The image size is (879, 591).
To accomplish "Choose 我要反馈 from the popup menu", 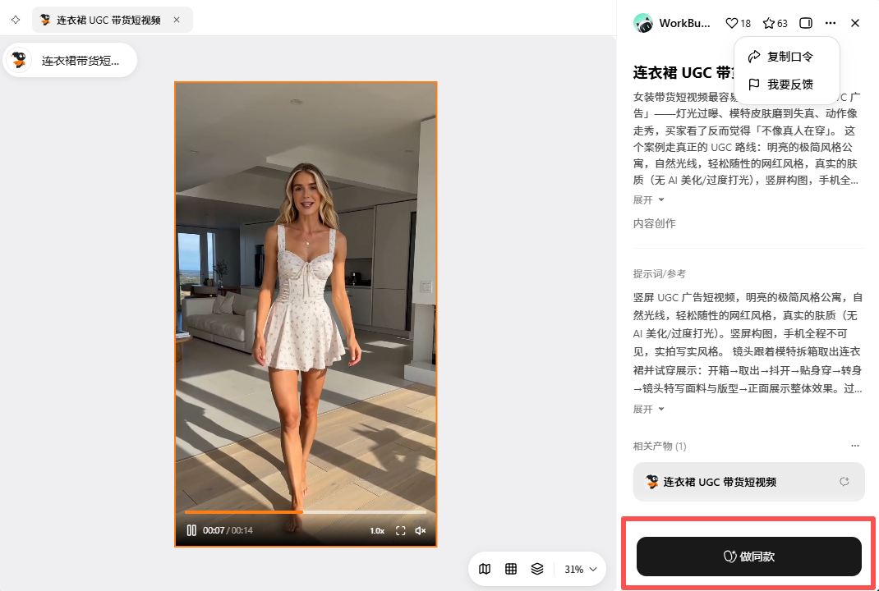I will [x=786, y=85].
